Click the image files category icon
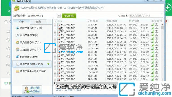The height and width of the screenshot is (97, 172). pyautogui.click(x=17, y=28)
